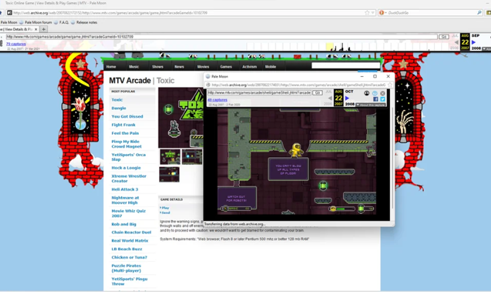
Task: Open the URL history dropdown arrow
Action: pos(373,13)
